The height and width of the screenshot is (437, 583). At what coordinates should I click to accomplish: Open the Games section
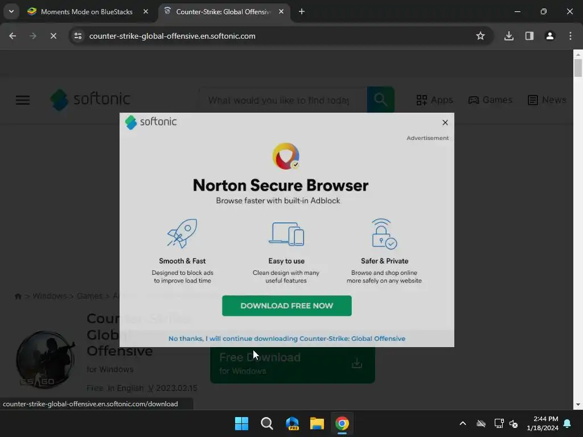tap(490, 100)
